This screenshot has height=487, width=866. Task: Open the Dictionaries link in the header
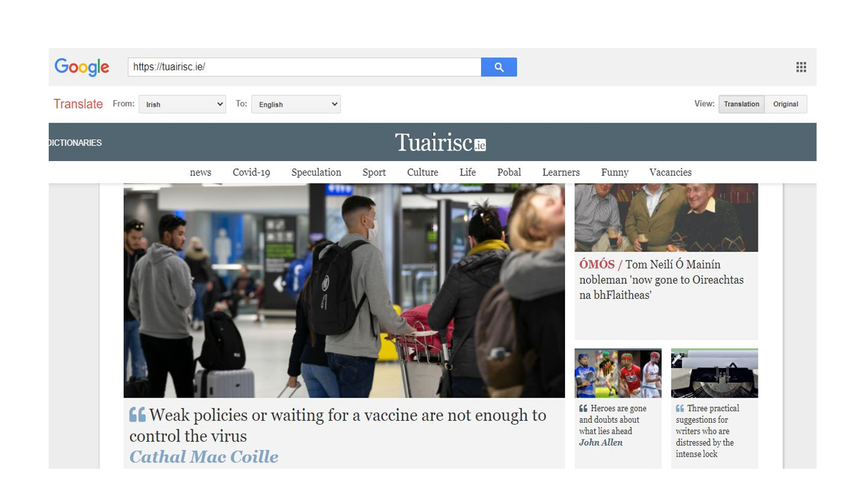tap(75, 143)
